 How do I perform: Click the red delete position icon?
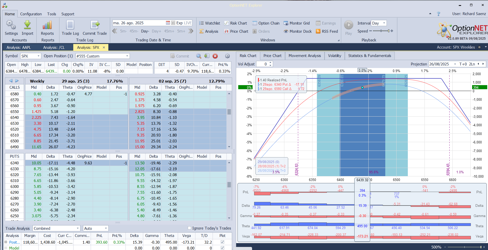(x=215, y=56)
